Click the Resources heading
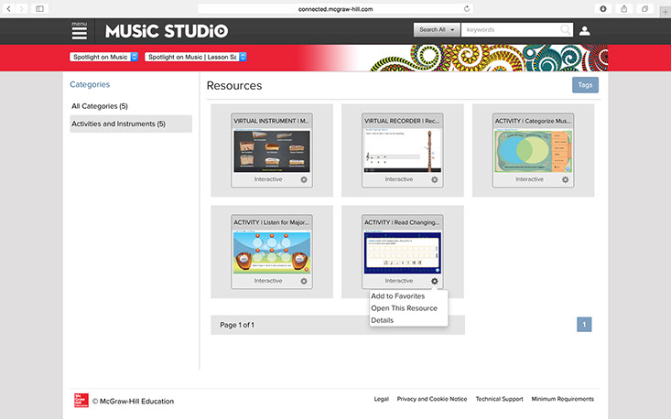 pos(234,85)
